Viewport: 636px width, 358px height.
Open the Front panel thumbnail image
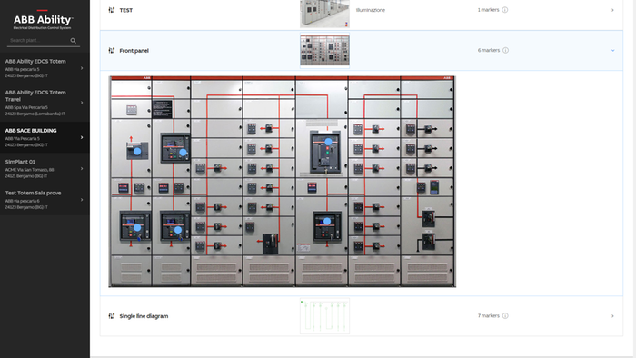coord(324,50)
